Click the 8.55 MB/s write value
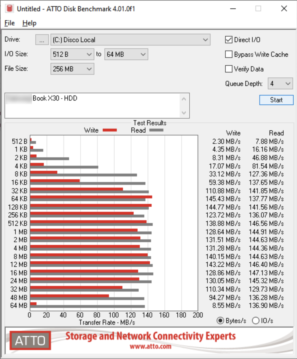The image size is (297, 359). [227, 306]
